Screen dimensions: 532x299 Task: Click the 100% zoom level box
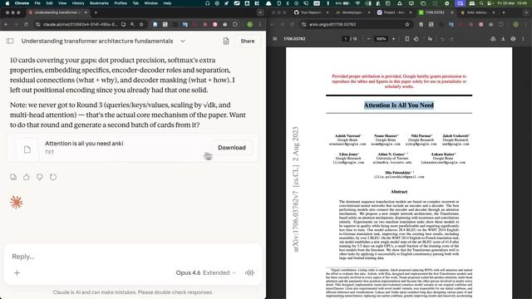point(381,39)
